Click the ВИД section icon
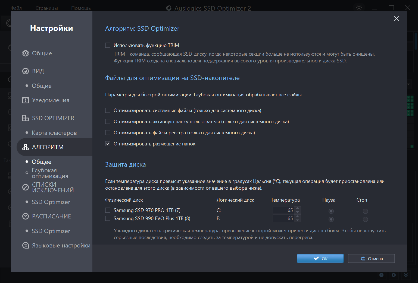 pyautogui.click(x=25, y=71)
